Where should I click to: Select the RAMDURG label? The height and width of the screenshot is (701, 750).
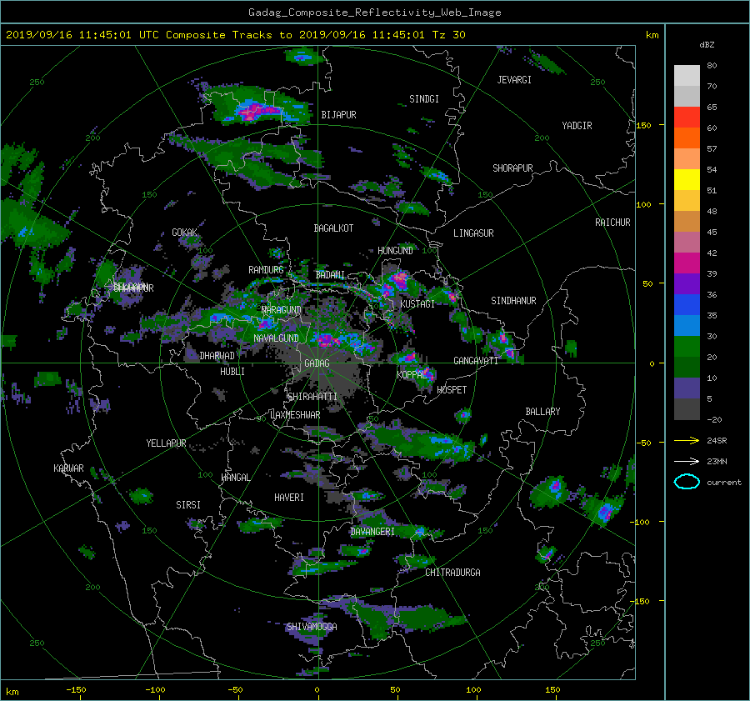click(266, 270)
